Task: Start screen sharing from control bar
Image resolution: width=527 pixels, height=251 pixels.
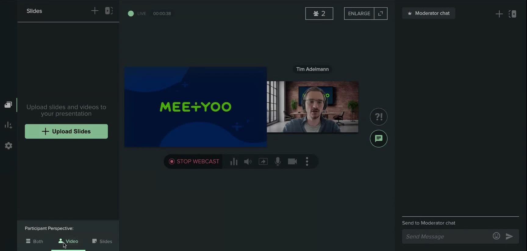Action: [x=263, y=162]
